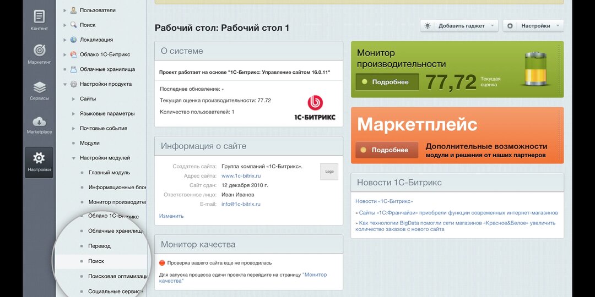This screenshot has height=297, width=595.
Task: Open the Маркетинг target icon
Action: click(39, 51)
